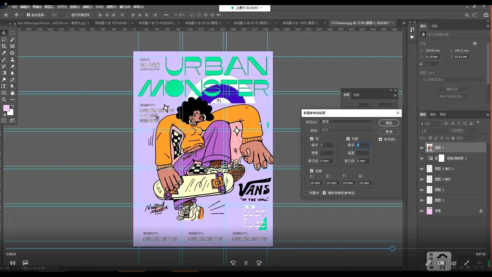Screen dimensions: 492x277
Task: Click the 确定 button in guide dialog
Action: tap(389, 123)
